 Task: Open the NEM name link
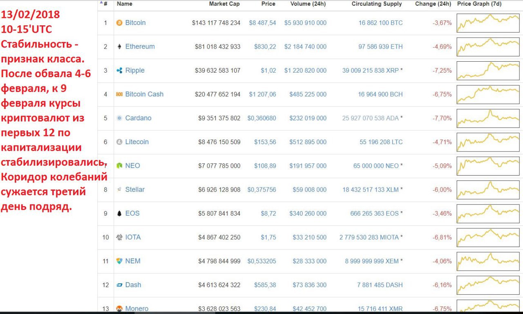(x=133, y=261)
